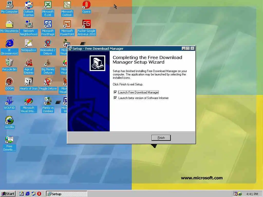The height and width of the screenshot is (197, 263).
Task: Click the Internet Explorer quick launch icon
Action: pos(27,194)
